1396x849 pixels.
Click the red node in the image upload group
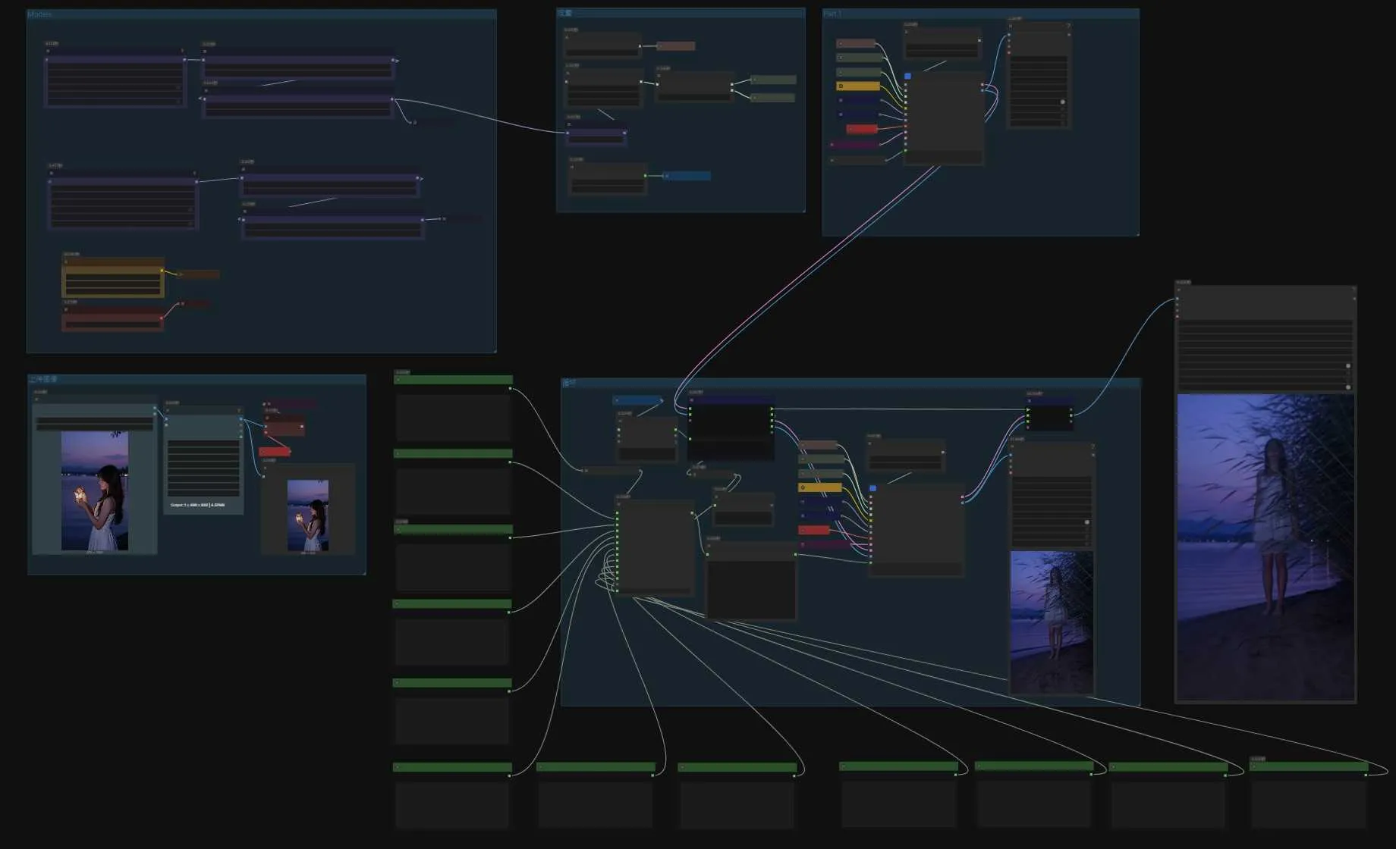coord(274,452)
